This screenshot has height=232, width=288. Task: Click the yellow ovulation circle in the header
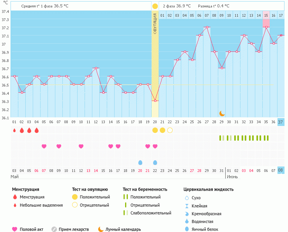(155, 6)
